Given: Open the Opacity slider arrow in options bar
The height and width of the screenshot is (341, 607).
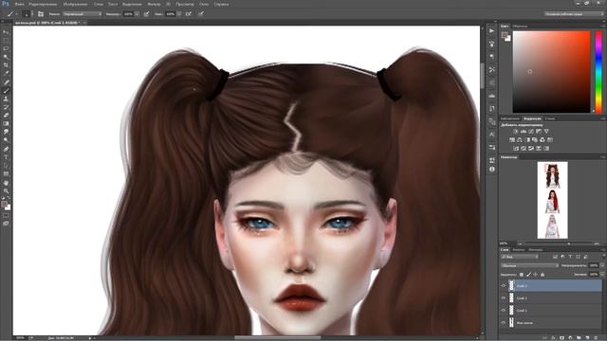Looking at the screenshot, I should coord(137,14).
